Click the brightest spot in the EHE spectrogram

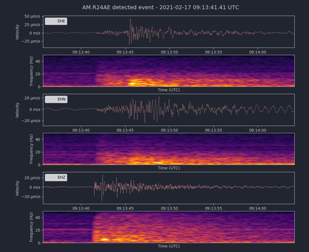click(x=132, y=83)
